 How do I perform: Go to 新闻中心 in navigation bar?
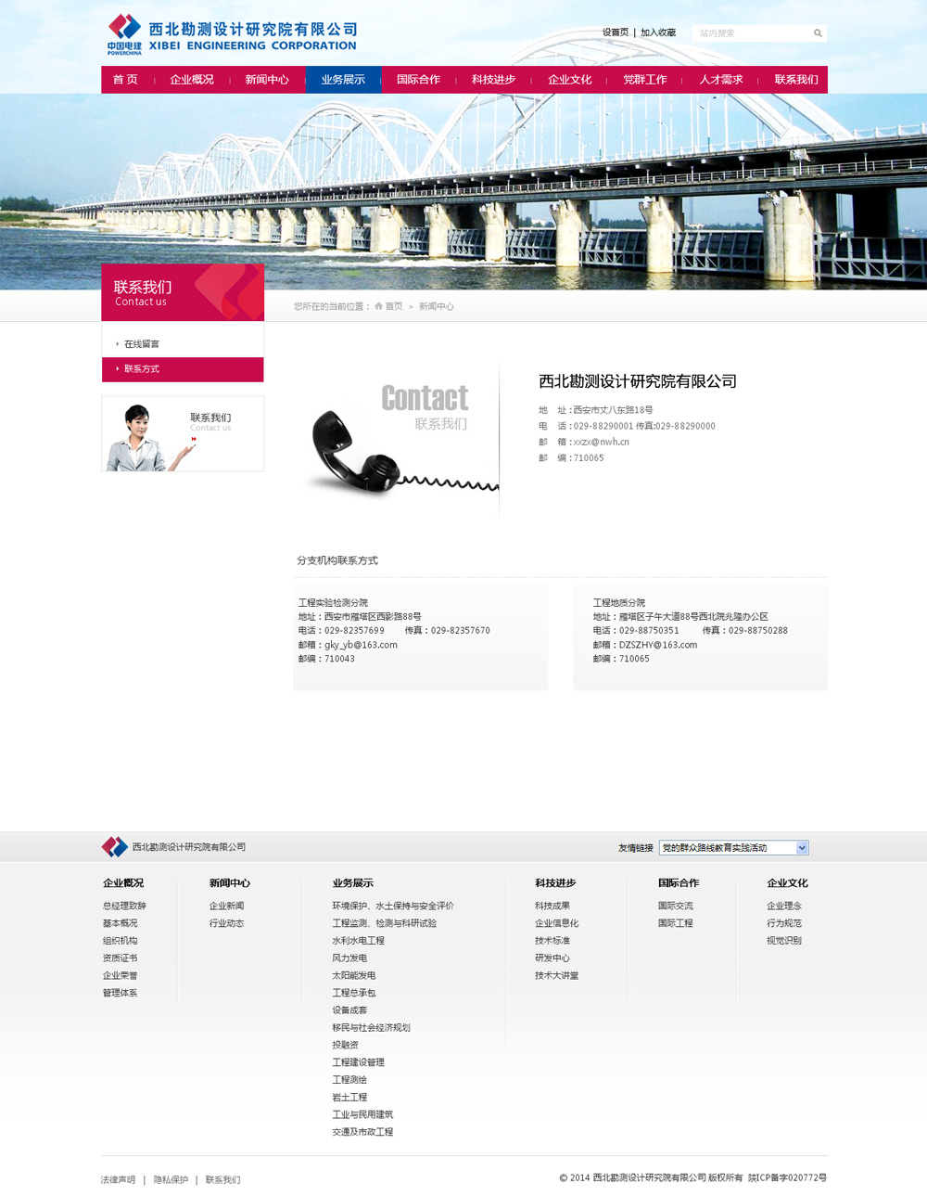tap(267, 80)
